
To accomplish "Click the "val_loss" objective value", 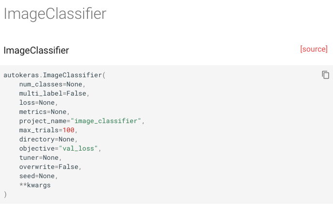I will coord(78,149).
